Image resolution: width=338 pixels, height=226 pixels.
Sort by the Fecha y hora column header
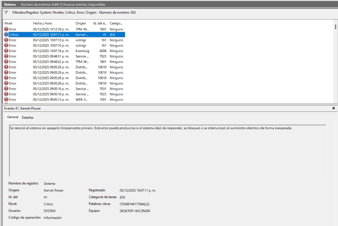click(x=53, y=23)
